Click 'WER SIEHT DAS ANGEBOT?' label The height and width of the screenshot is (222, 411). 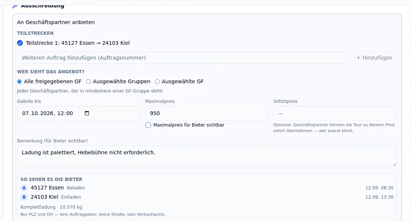tap(51, 72)
